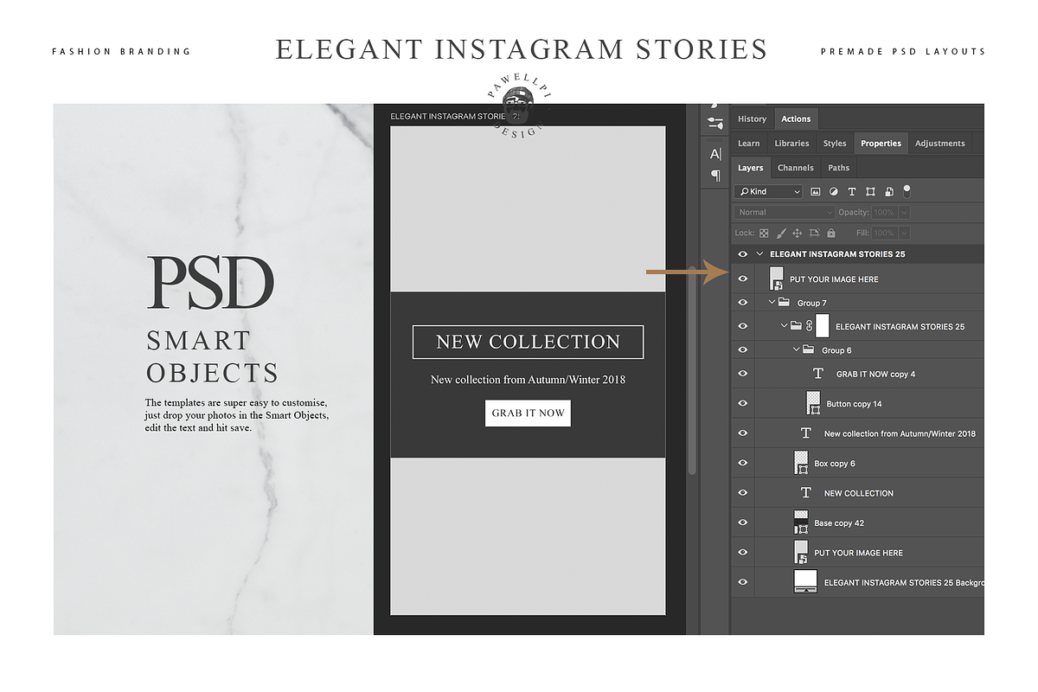This screenshot has width=1038, height=692.
Task: Hide the ELEGANT INSTAGRAM STORIES 25 Background layer
Action: (742, 581)
